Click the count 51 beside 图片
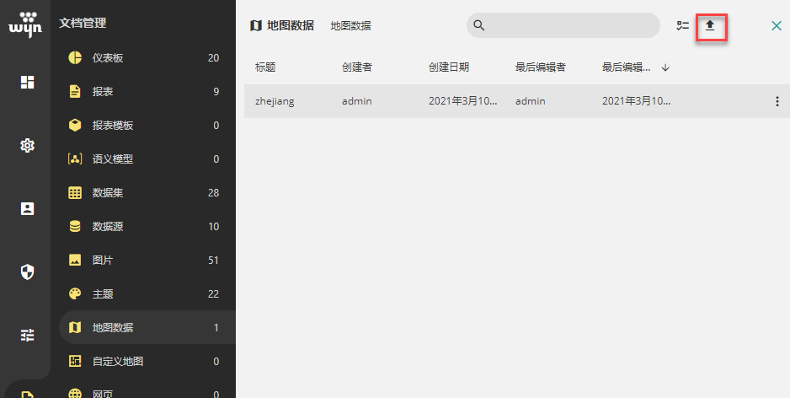 [x=214, y=261]
